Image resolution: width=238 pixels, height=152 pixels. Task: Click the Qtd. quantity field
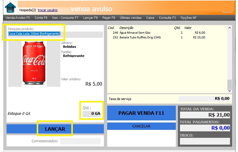pyautogui.click(x=91, y=114)
